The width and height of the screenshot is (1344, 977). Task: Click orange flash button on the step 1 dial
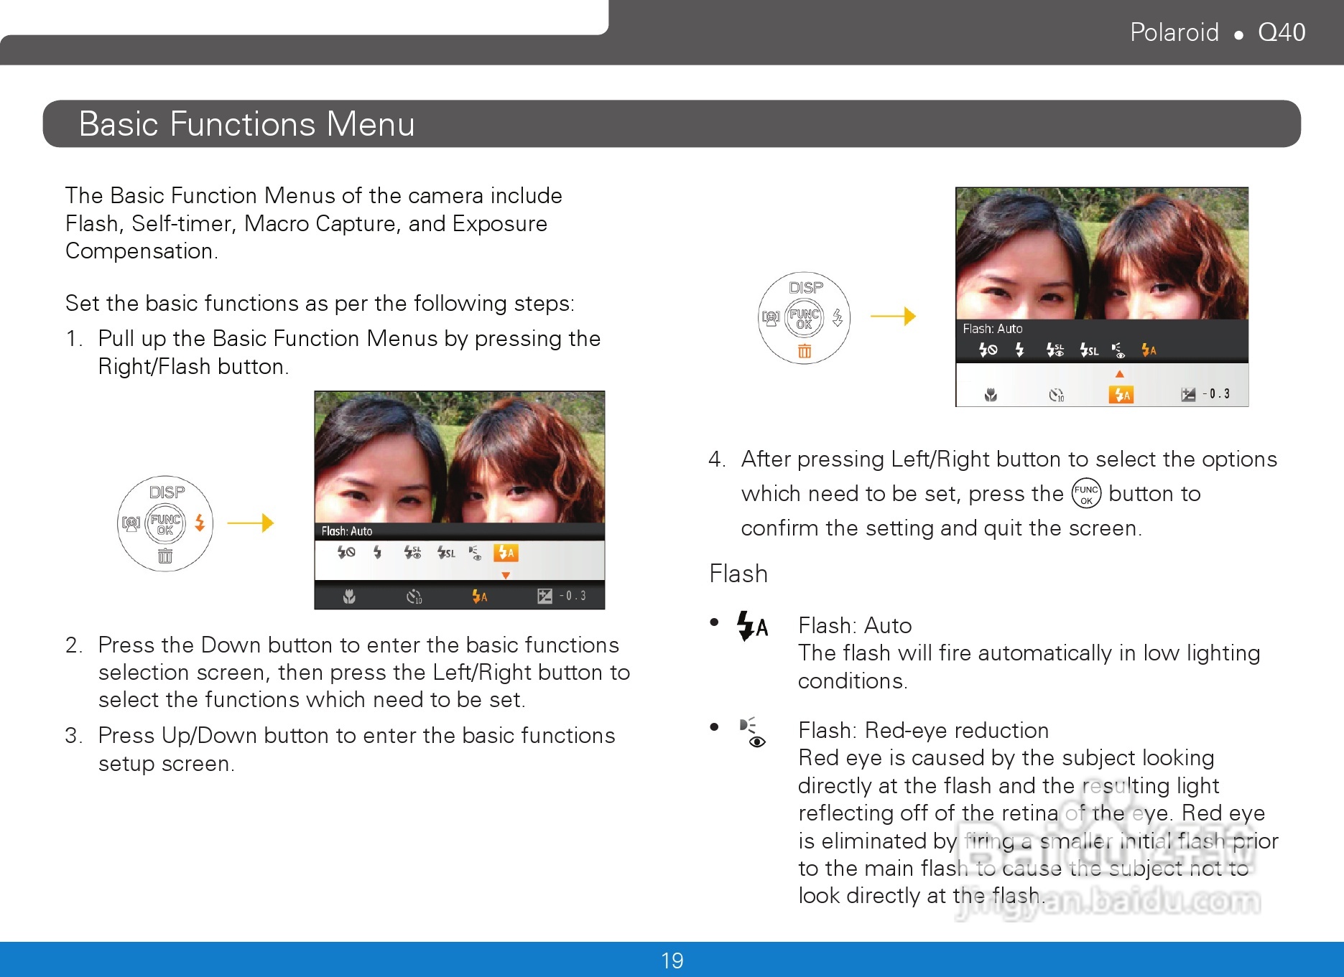point(200,523)
